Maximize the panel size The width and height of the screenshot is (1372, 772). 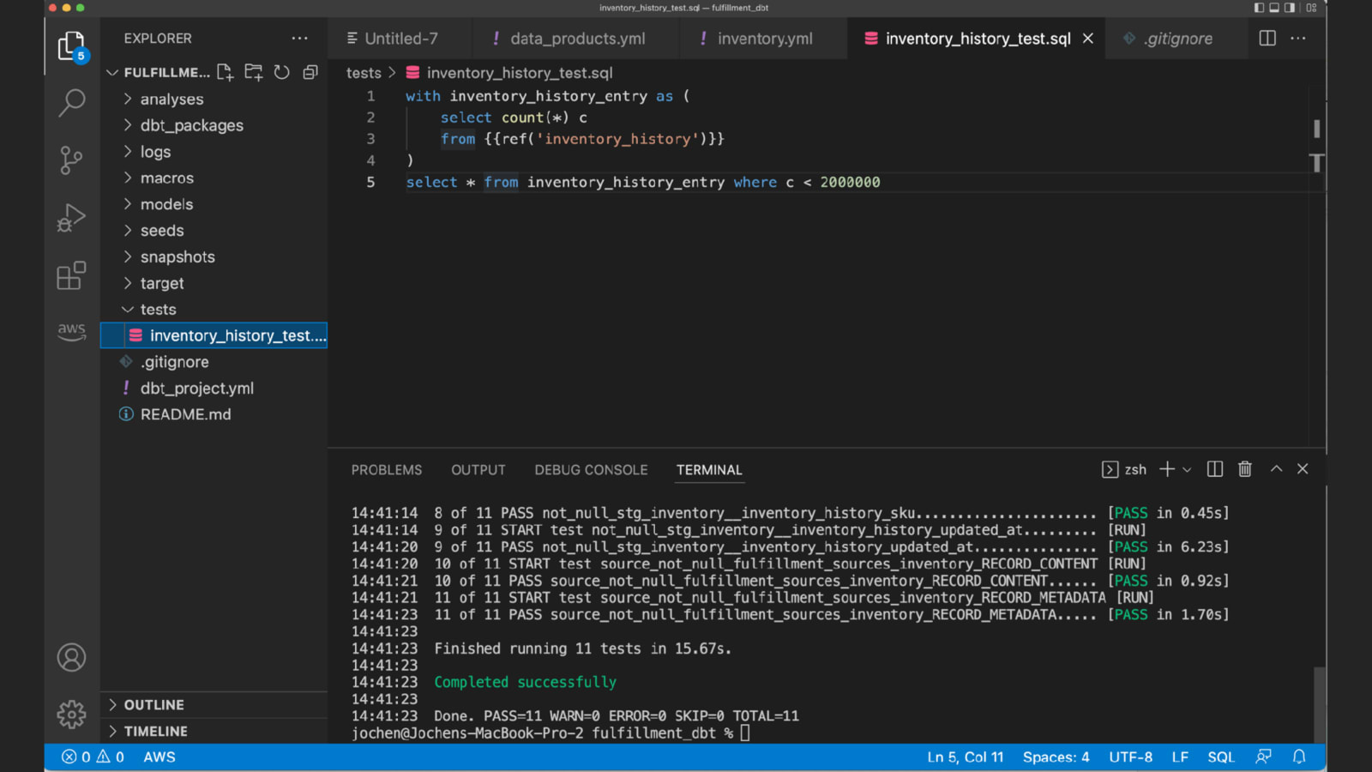click(1277, 469)
